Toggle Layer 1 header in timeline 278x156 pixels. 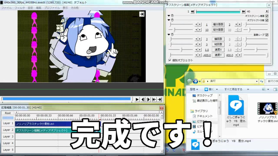click(x=8, y=123)
